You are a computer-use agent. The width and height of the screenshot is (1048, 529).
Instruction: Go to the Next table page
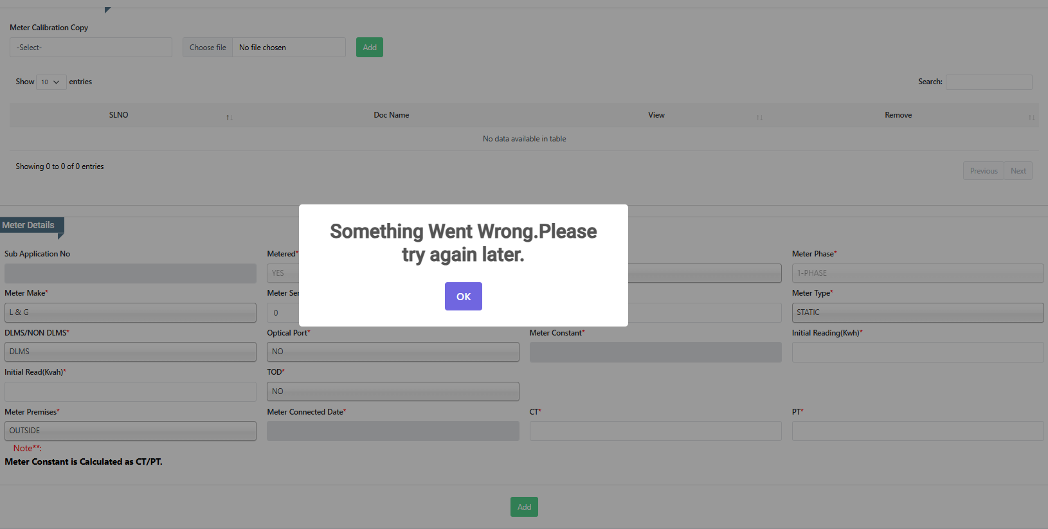click(1018, 171)
